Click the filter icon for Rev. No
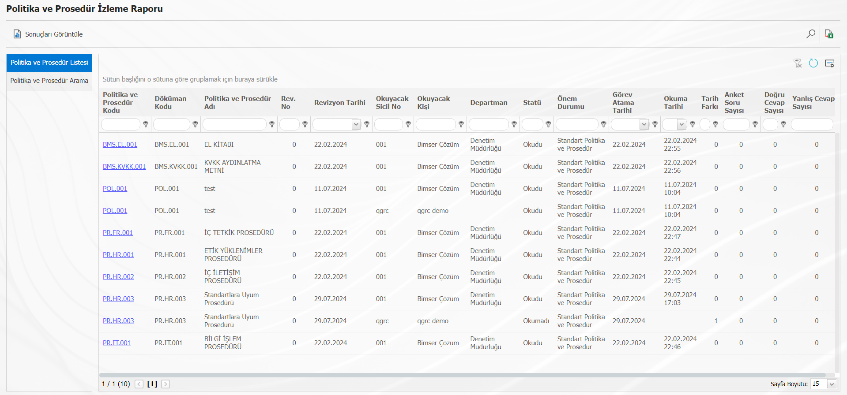 click(x=305, y=124)
